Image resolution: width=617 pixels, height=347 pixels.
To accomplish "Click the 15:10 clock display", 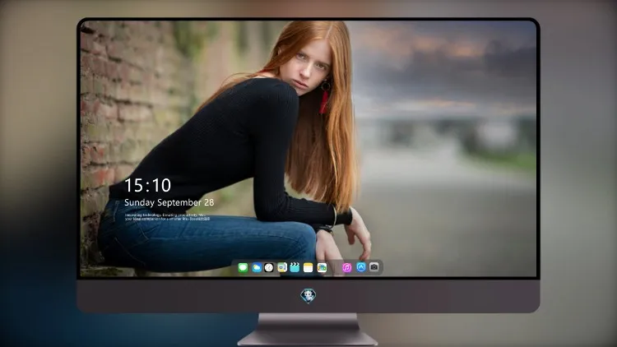I will (147, 185).
